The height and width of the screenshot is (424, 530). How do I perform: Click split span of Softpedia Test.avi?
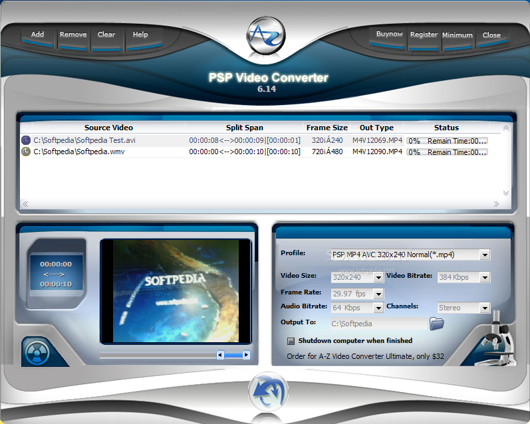point(244,140)
